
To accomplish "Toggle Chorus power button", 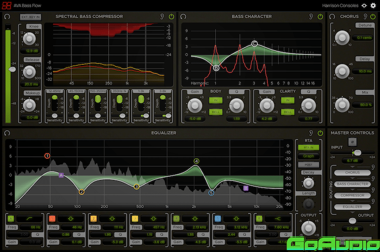I will tap(373, 17).
